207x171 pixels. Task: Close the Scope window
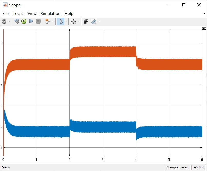[x=199, y=5]
